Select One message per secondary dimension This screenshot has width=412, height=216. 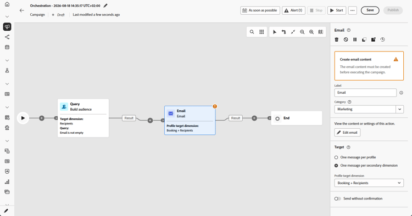pyautogui.click(x=336, y=166)
